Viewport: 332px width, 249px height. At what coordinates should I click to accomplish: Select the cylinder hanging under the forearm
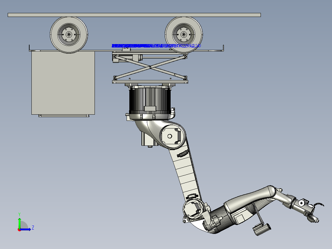[x=262, y=230]
